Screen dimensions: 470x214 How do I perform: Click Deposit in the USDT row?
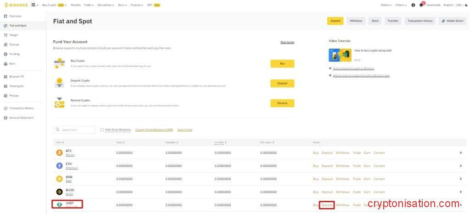(327, 205)
